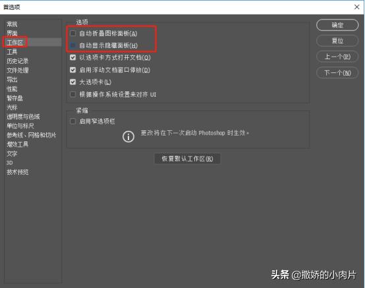365x288 pixels.
Task: Enable 根据操作系统设置来对齐 UI
Action: (73, 94)
